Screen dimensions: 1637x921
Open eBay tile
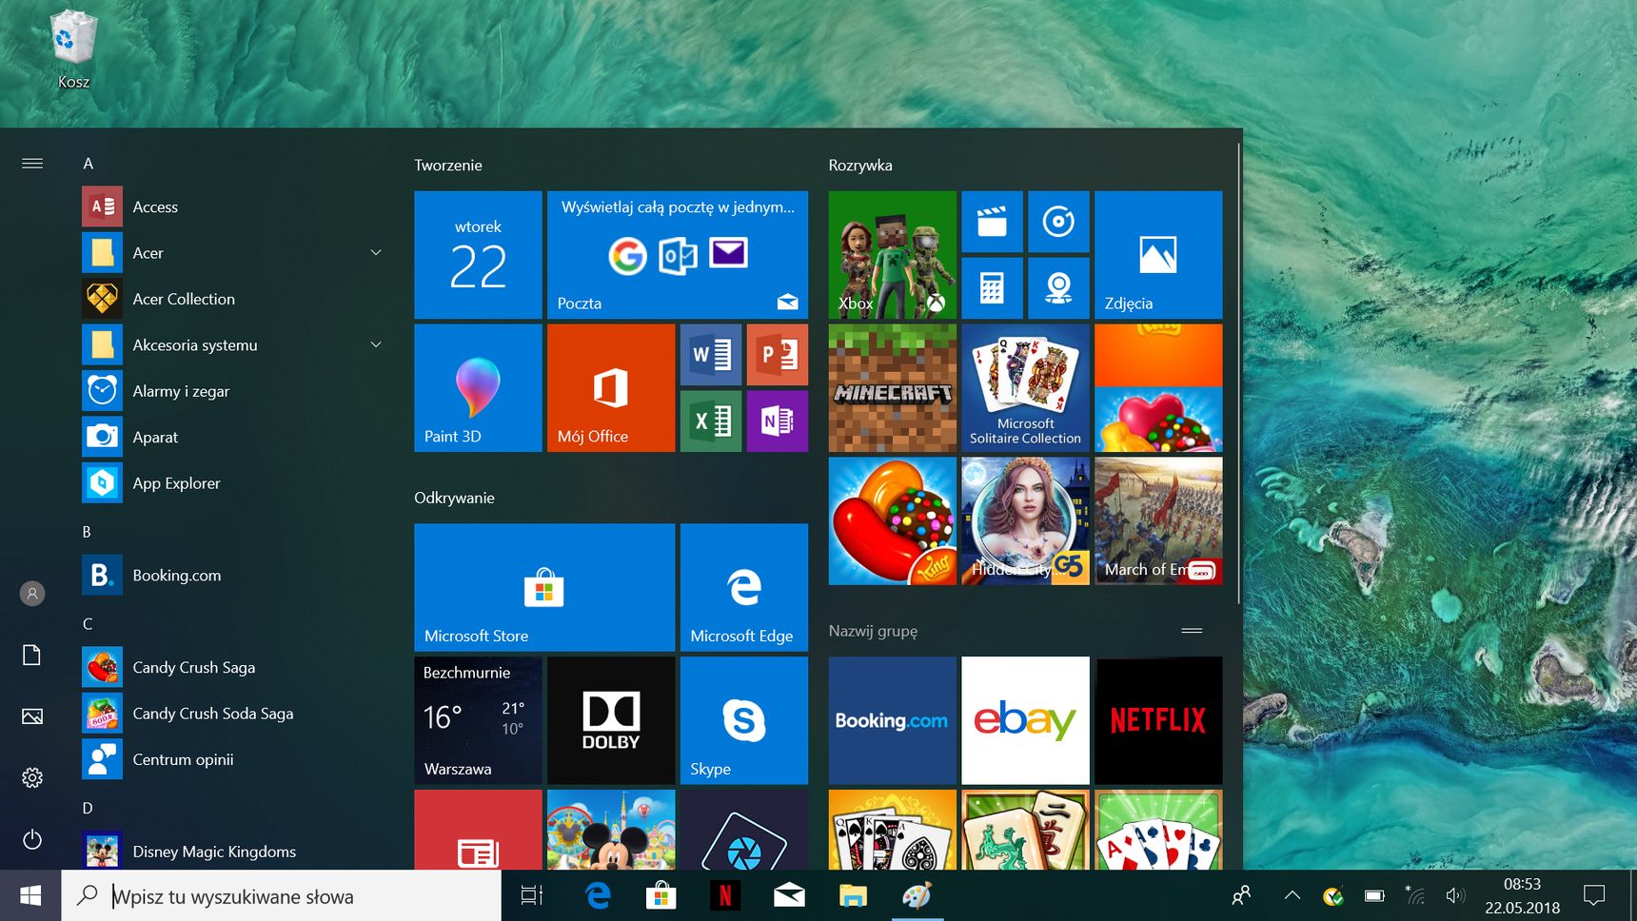click(x=1025, y=720)
